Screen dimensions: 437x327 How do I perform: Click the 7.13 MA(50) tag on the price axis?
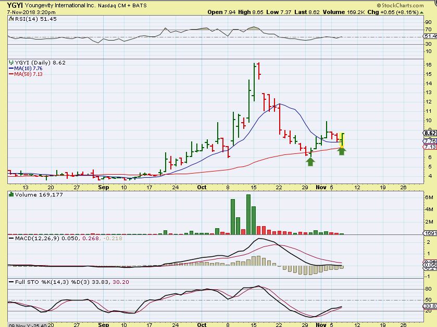[x=430, y=147]
